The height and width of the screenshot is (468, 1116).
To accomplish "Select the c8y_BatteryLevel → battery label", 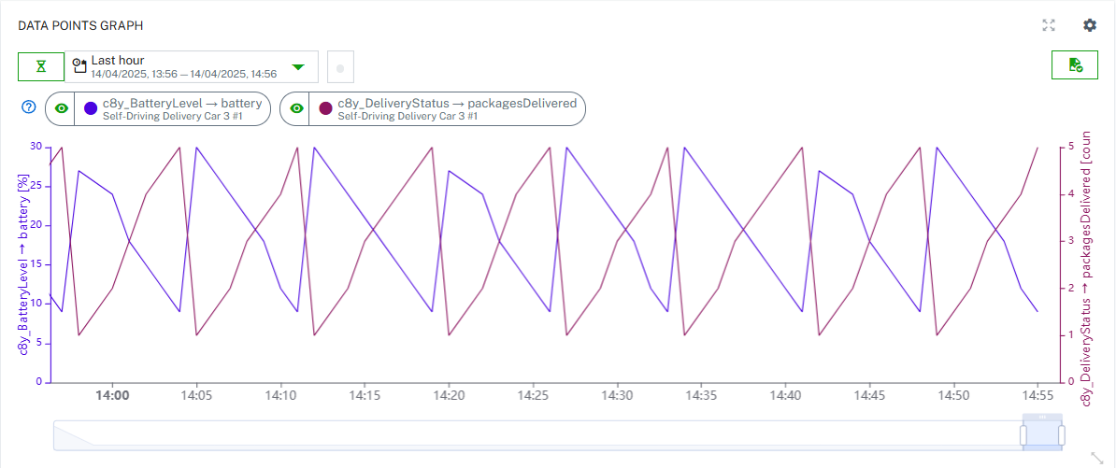I will (182, 103).
